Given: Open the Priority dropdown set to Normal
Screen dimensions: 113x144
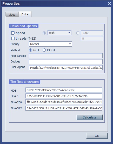Looking at the screenshot, I should (x=50, y=44).
